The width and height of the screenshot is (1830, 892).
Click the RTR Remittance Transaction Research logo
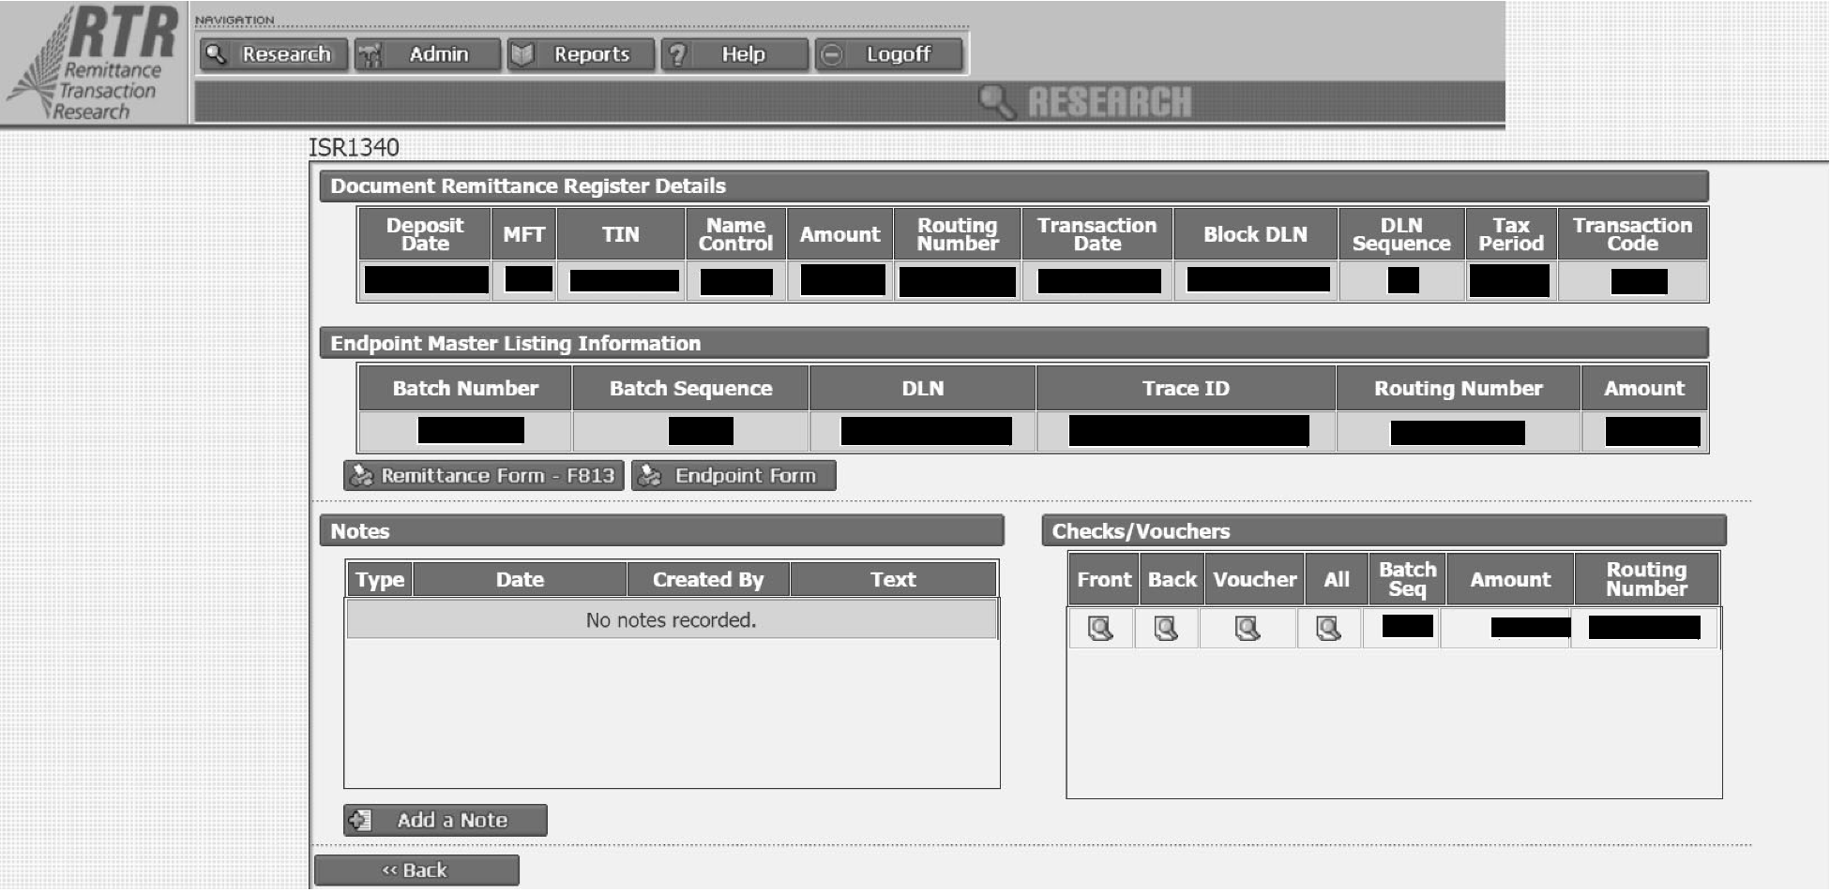(x=94, y=64)
